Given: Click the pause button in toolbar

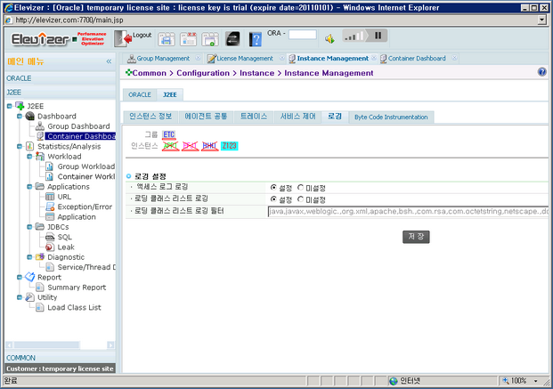Looking at the screenshot, I should 378,36.
